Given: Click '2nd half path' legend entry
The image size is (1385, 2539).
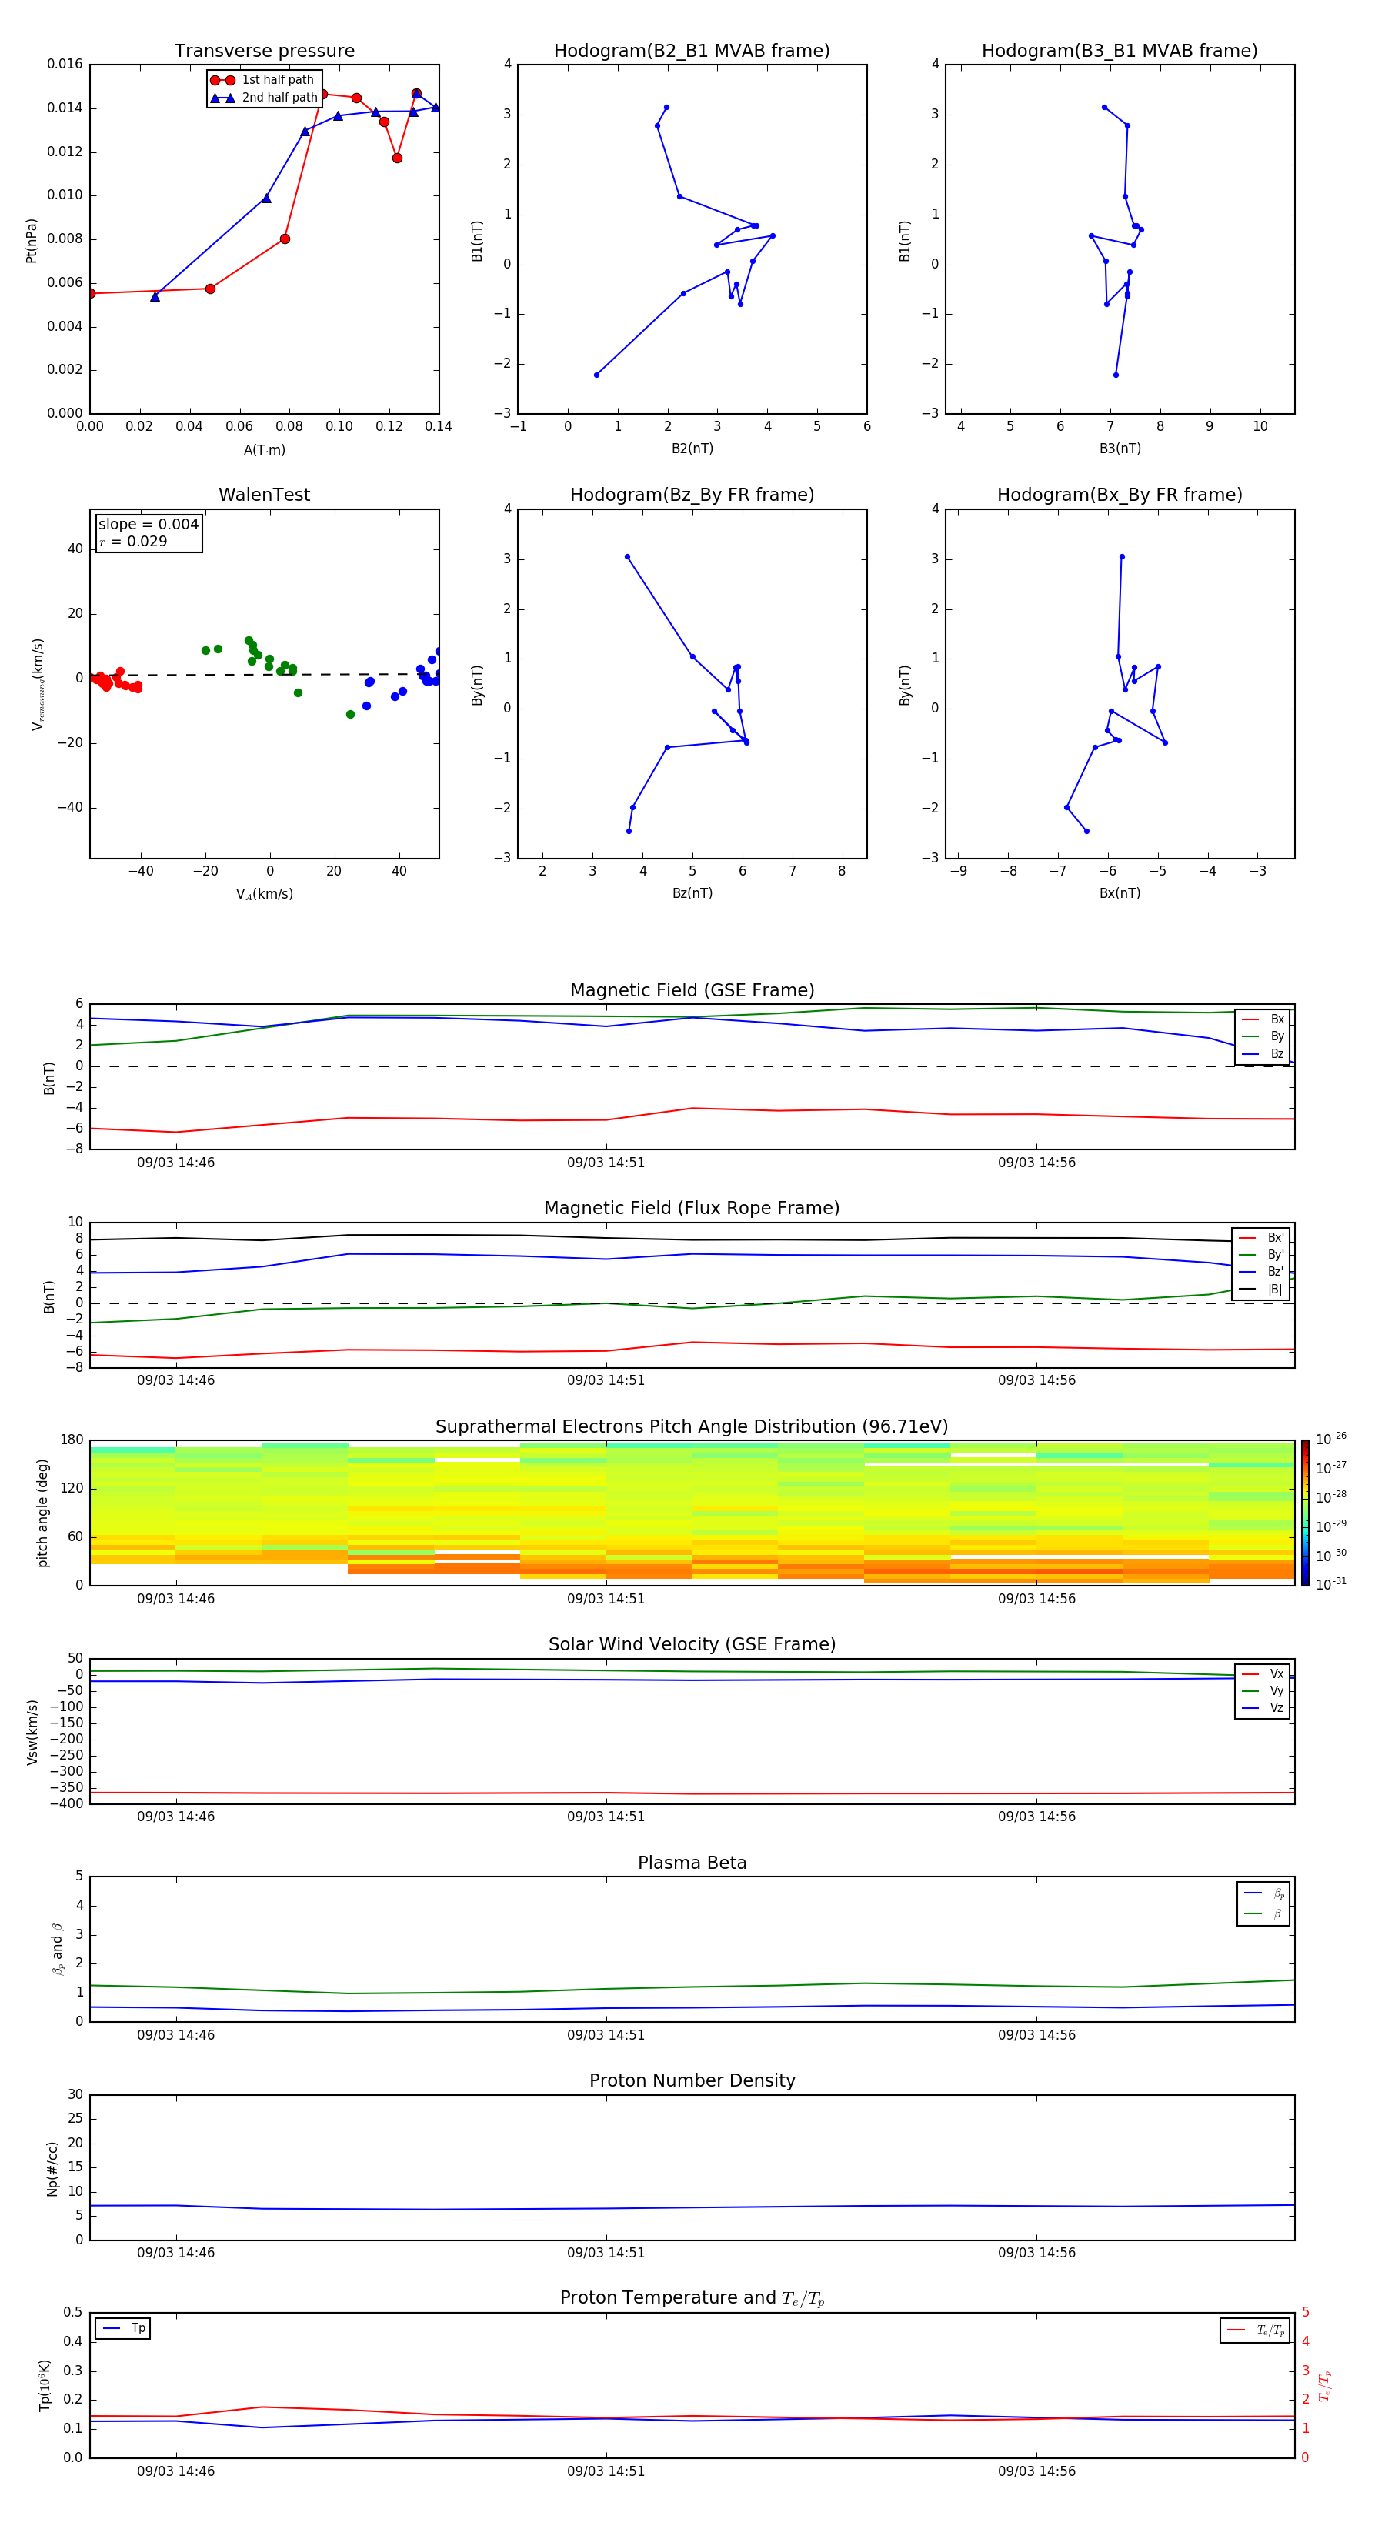Looking at the screenshot, I should point(263,98).
